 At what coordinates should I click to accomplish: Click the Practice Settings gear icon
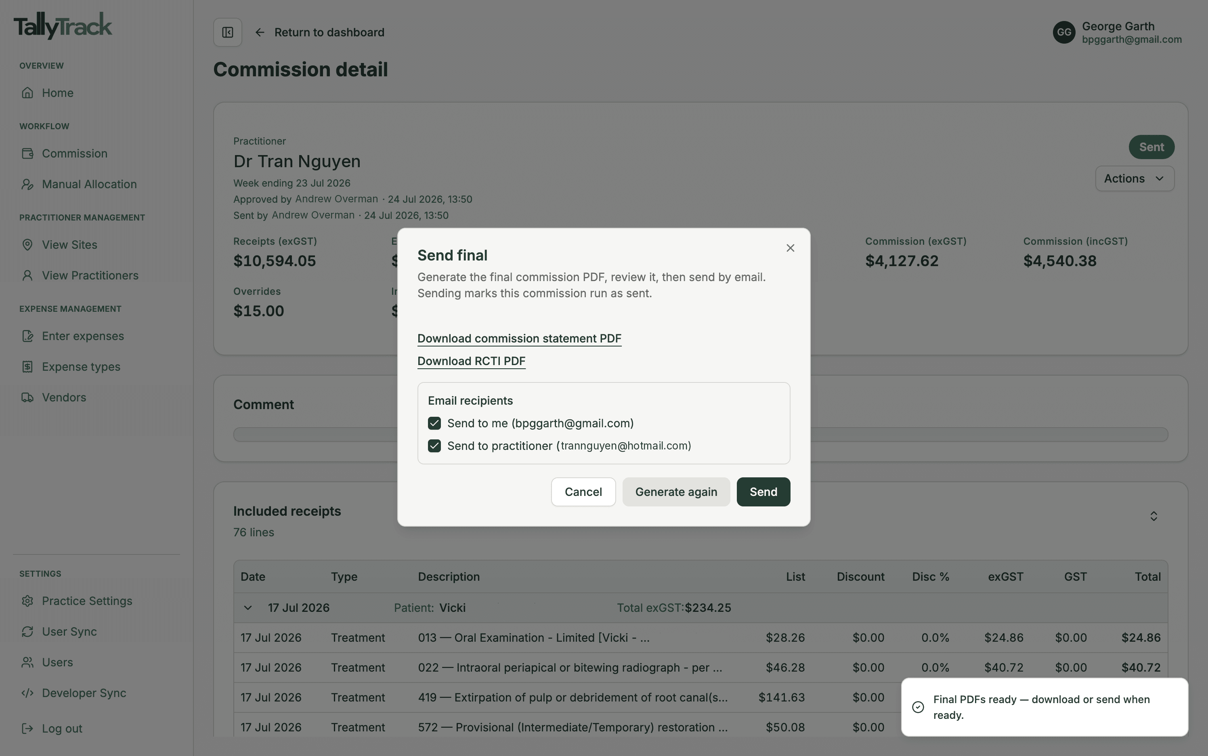click(27, 601)
